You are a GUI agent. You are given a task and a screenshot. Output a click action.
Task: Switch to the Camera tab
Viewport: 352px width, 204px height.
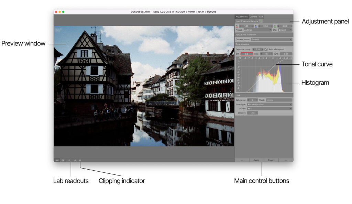[x=253, y=17]
